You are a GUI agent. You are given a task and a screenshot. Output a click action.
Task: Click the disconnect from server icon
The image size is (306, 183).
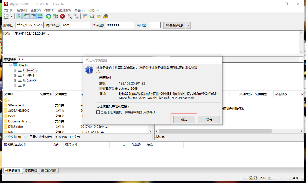(69, 16)
